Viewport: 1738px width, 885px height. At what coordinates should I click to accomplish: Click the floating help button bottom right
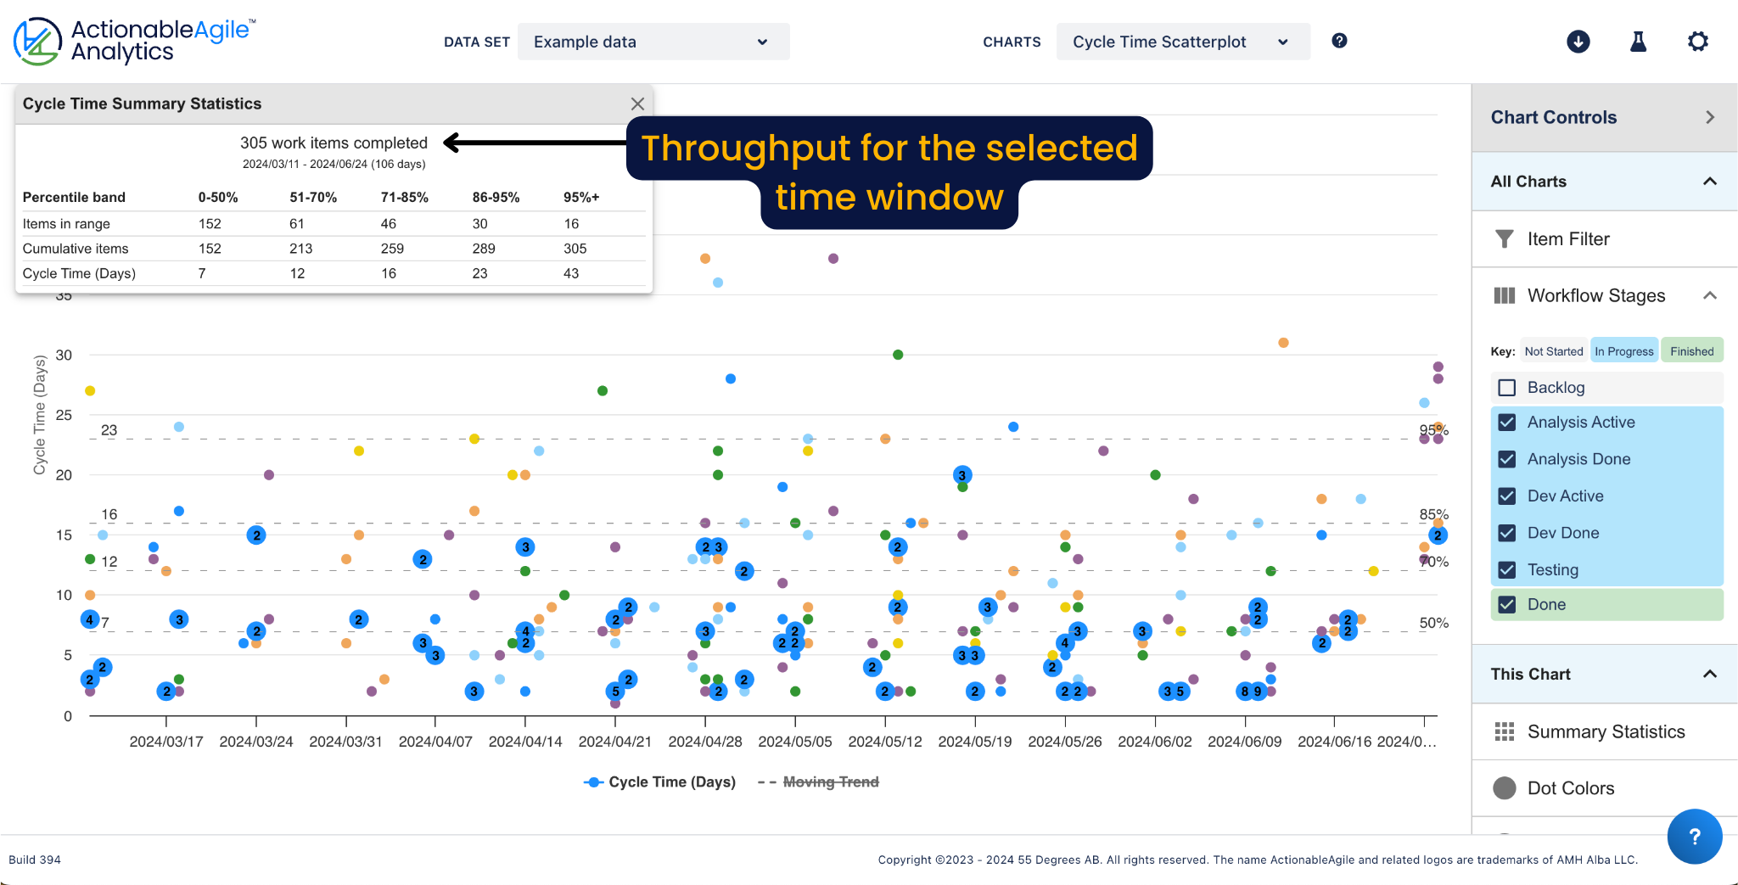click(1694, 836)
